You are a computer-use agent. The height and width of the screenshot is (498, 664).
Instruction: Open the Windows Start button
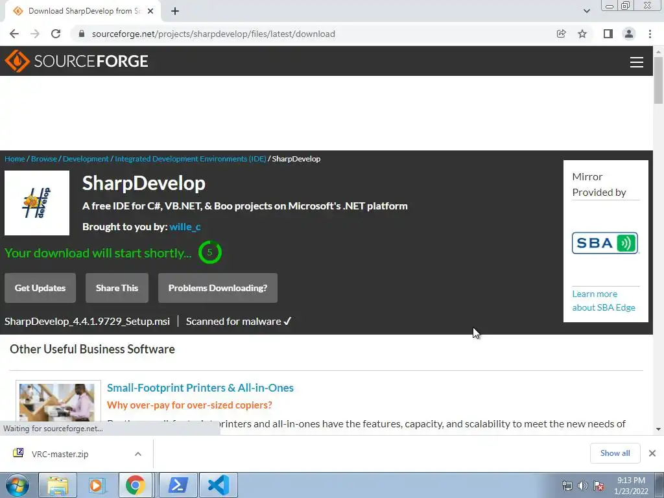point(16,485)
